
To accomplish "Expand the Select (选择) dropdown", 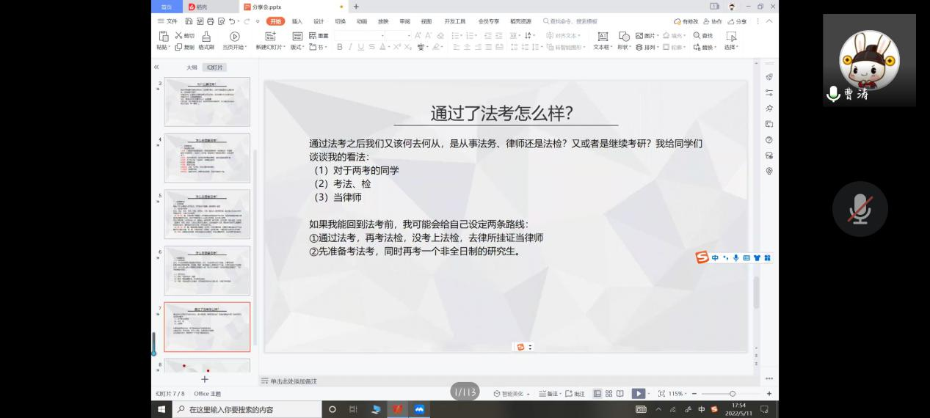I will 731,47.
